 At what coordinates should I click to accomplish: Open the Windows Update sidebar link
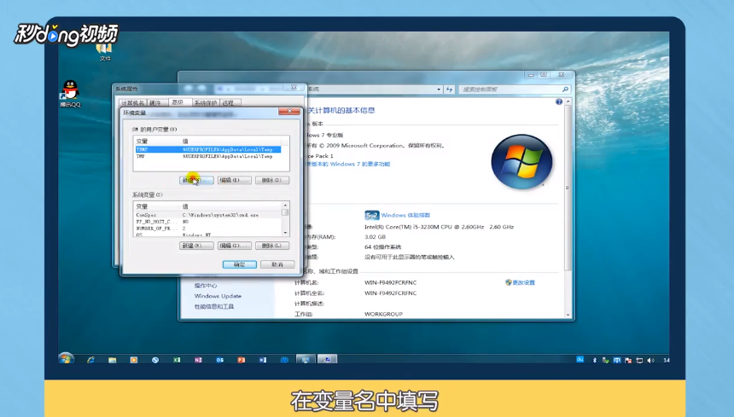coord(218,296)
